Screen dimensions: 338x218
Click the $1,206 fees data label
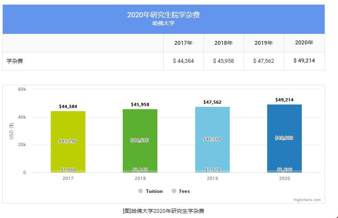click(x=284, y=170)
